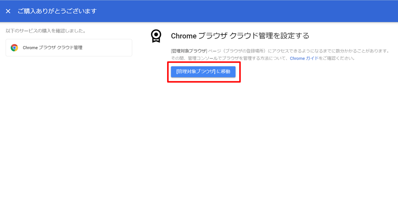Click the Chrome logo icon in service card
Image resolution: width=398 pixels, height=204 pixels.
tap(14, 48)
